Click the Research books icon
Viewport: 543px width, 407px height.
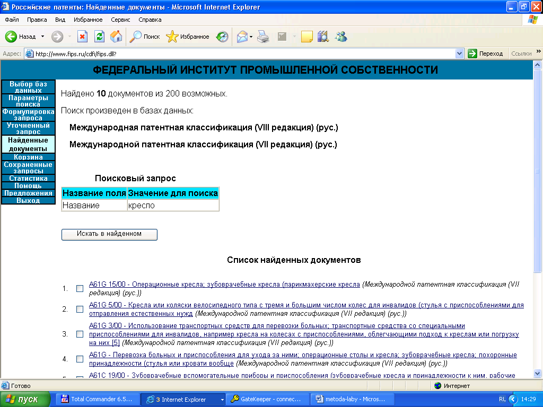(x=323, y=37)
